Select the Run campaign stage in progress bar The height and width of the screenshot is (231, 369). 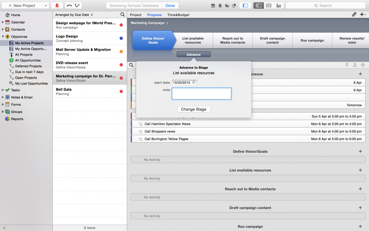312,40
